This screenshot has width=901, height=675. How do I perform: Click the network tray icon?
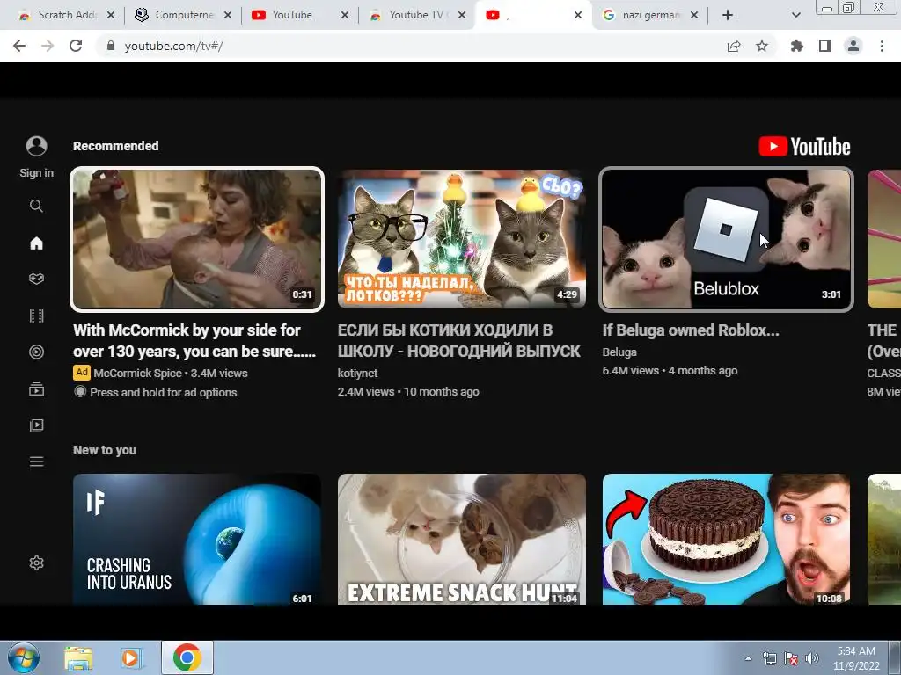[769, 658]
